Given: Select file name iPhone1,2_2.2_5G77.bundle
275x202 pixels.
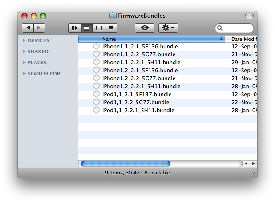Looking at the screenshot, I should click(139, 79).
